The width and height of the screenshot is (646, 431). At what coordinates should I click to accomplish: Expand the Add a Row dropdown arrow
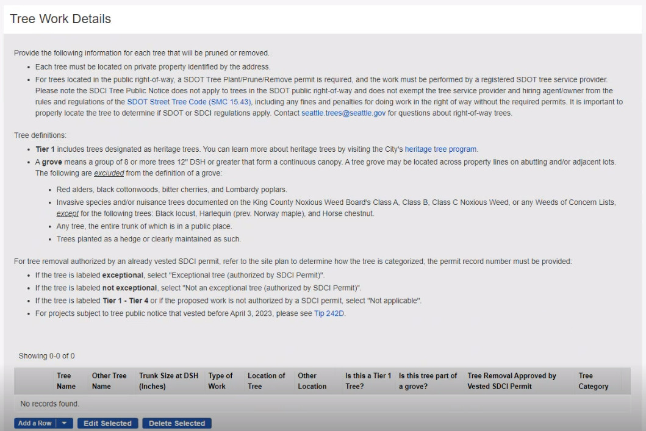point(65,423)
